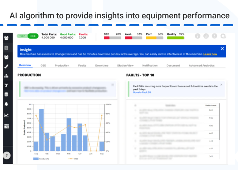
Task: Open the trend chart sidebar icon
Action: pyautogui.click(x=6, y=115)
